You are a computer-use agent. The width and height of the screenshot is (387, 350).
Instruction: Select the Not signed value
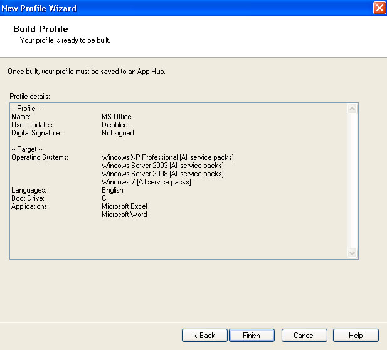[x=118, y=133]
